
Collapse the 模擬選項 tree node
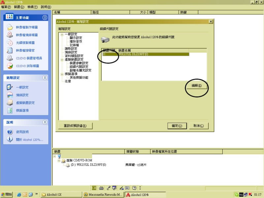pos(62,74)
